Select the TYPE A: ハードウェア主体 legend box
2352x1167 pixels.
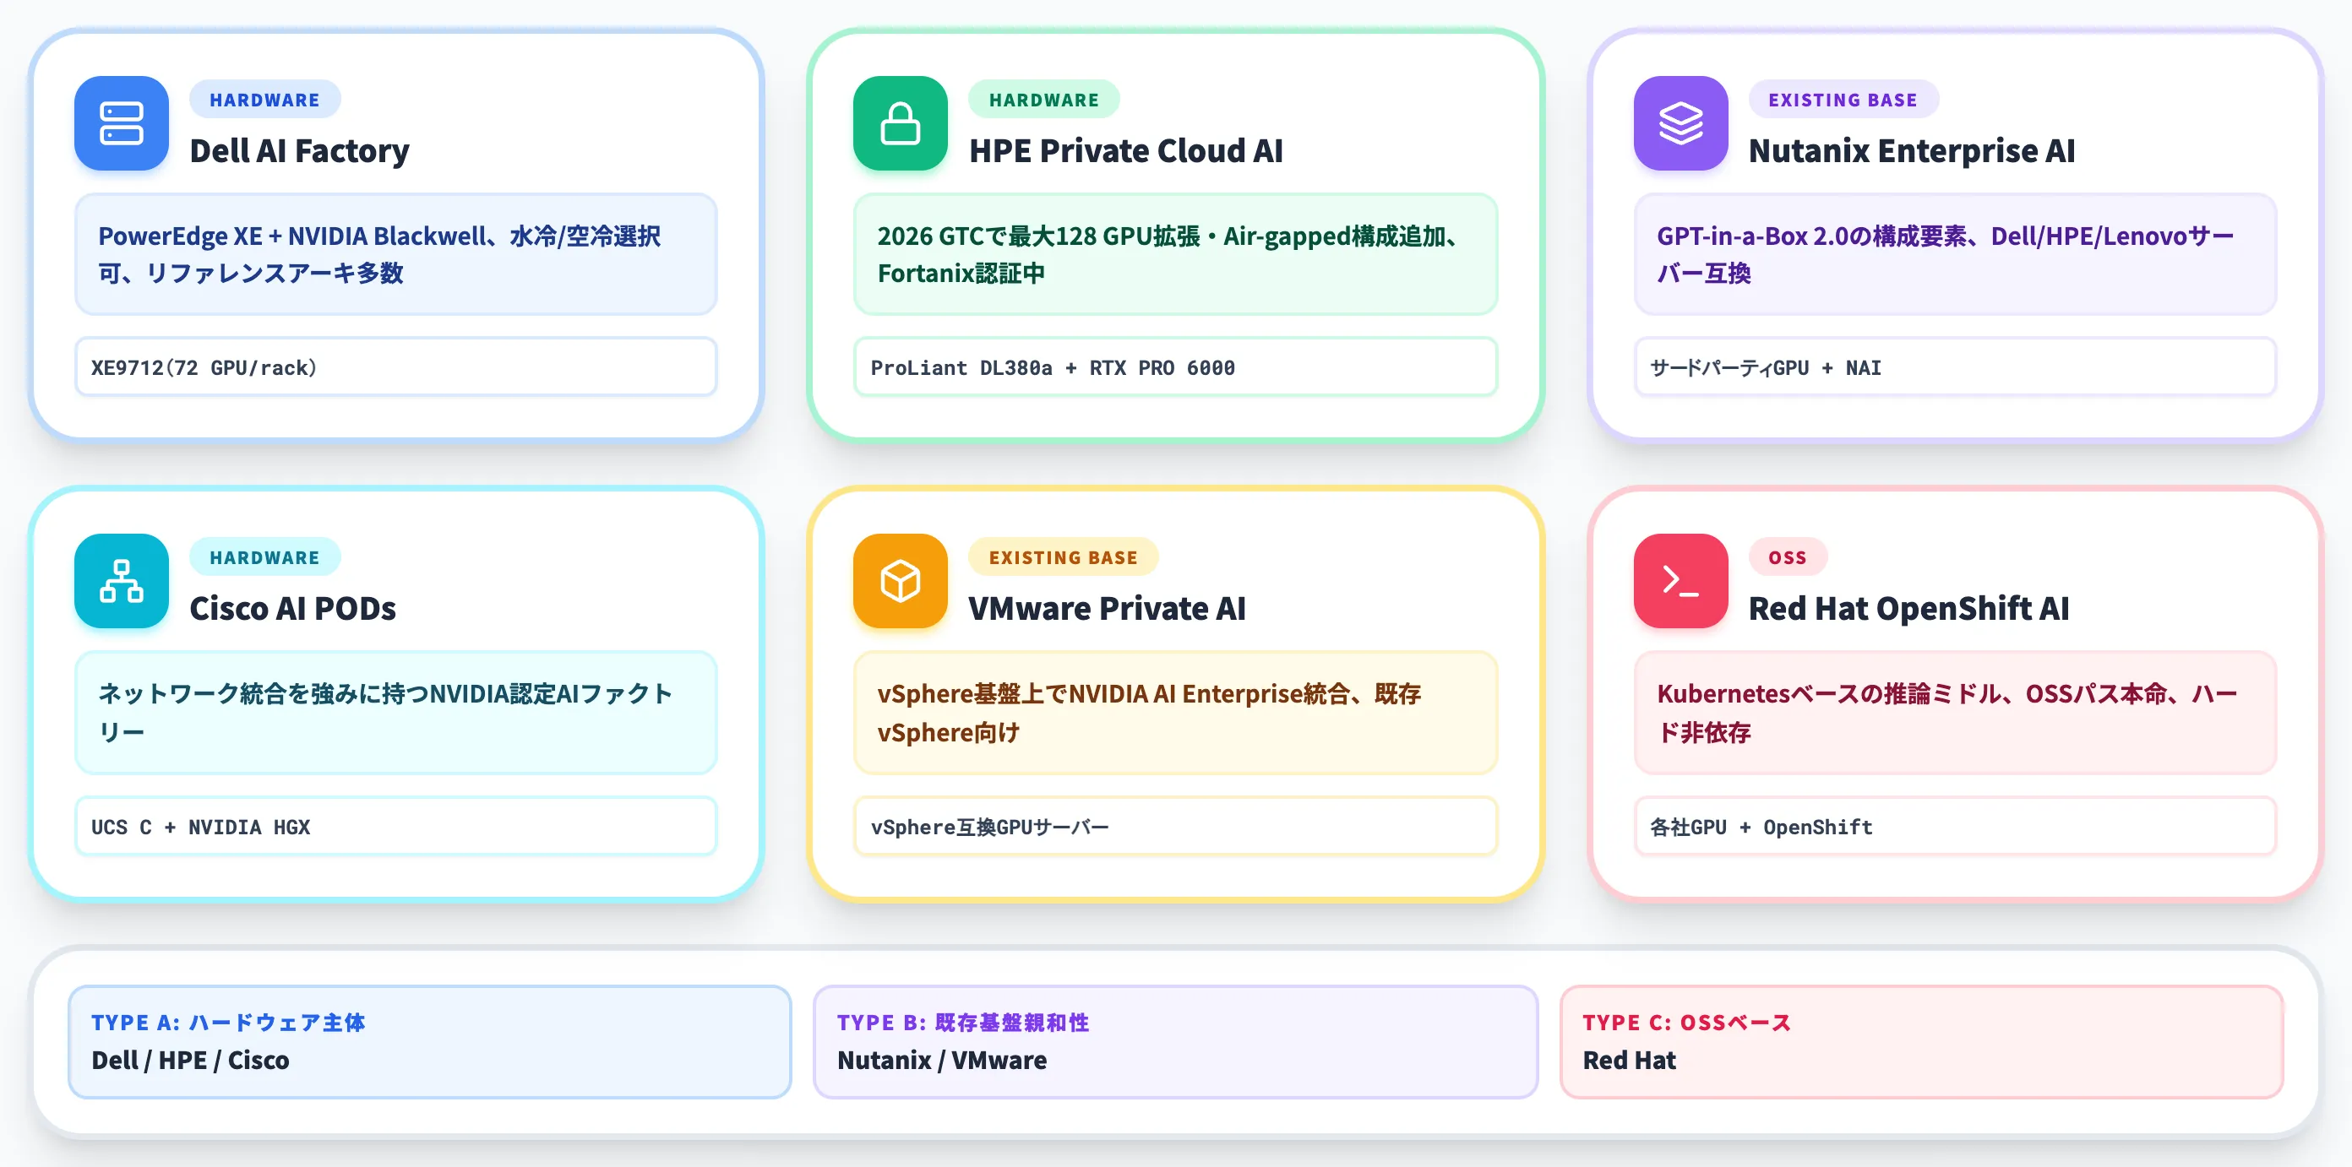tap(429, 1042)
